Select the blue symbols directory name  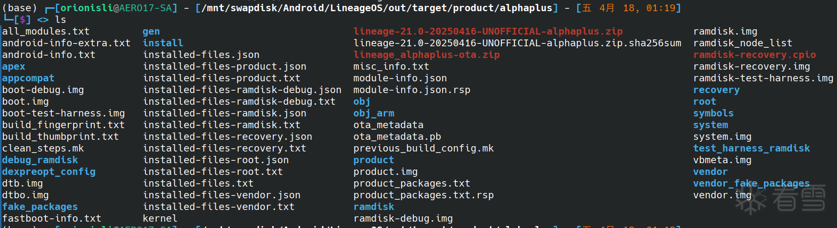(713, 113)
